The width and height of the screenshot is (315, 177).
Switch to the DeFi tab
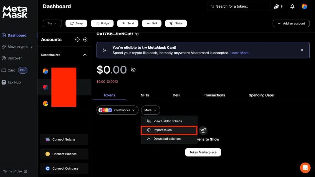(x=176, y=95)
